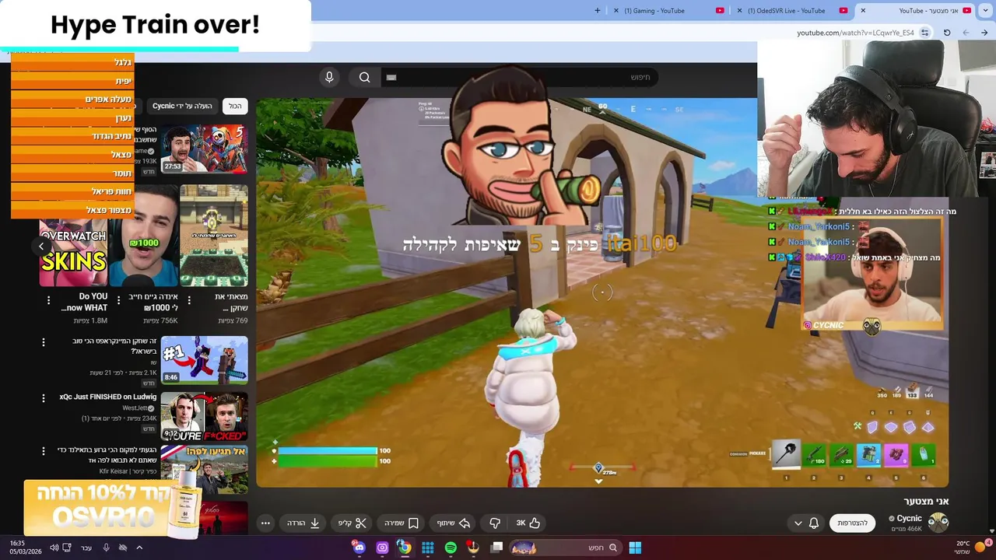Screen dimensions: 996x560
Task: Open a new browser tab with plus
Action: [x=598, y=11]
